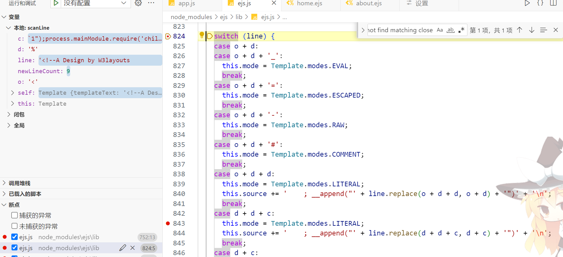Click Template.modes.EVAL on line 827

310,66
